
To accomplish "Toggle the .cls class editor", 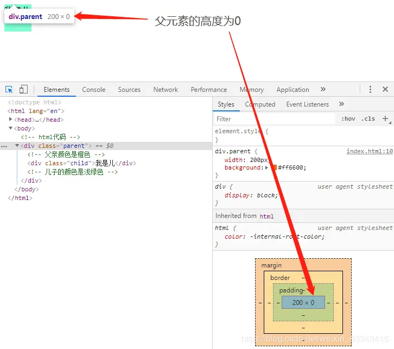I will click(368, 119).
